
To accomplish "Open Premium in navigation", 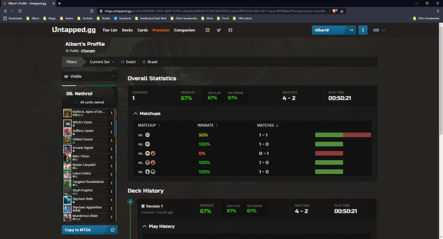I will pos(161,30).
